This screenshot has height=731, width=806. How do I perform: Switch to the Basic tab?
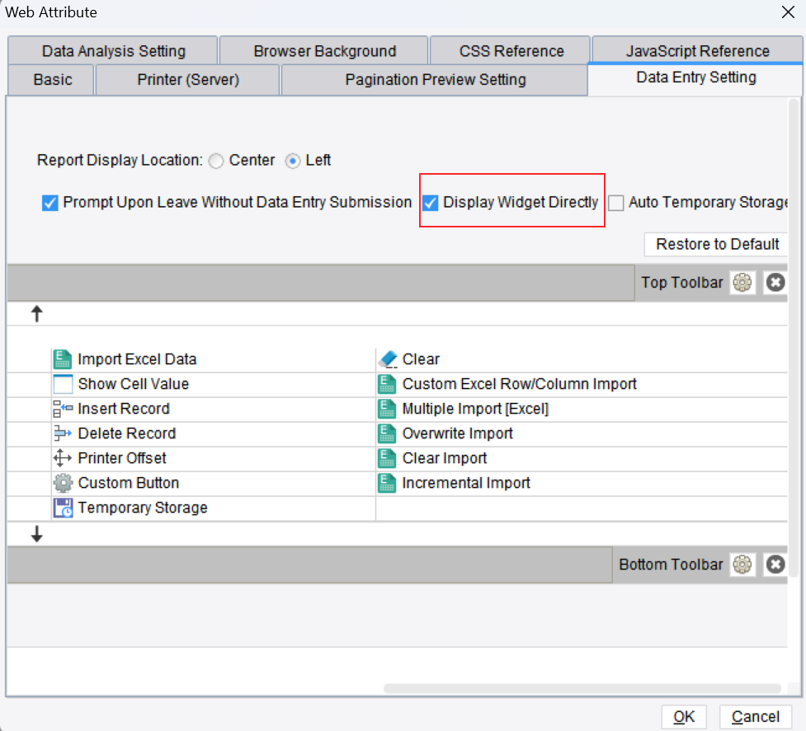click(52, 80)
